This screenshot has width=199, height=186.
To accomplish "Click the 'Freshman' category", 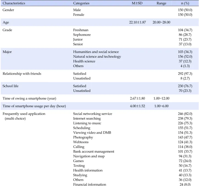I will 81,30.
